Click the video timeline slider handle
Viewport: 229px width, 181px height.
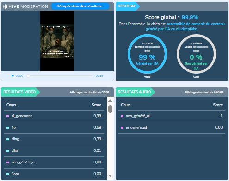click(x=28, y=76)
